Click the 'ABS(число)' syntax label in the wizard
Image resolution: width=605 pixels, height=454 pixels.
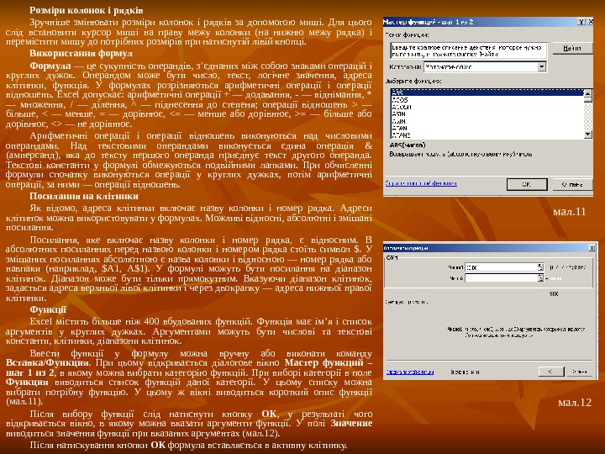coord(408,145)
